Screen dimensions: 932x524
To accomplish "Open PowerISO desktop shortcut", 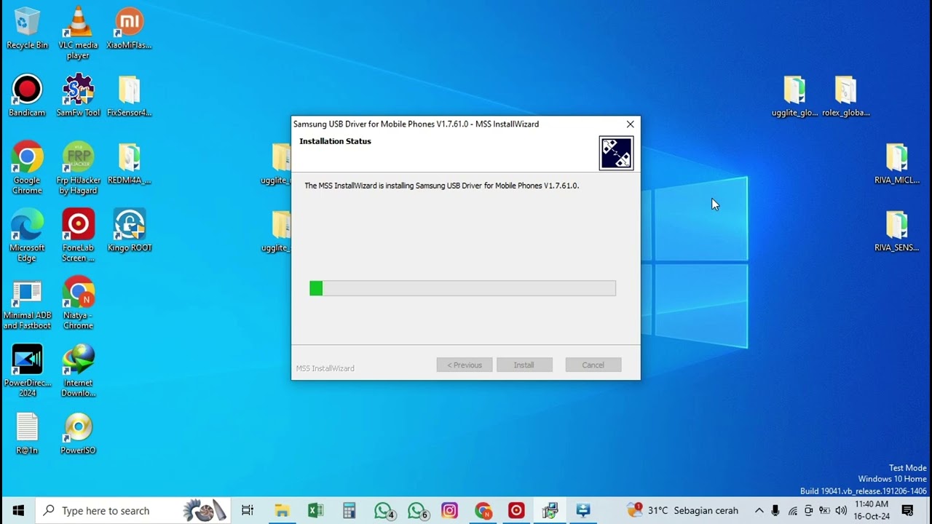I will click(78, 434).
